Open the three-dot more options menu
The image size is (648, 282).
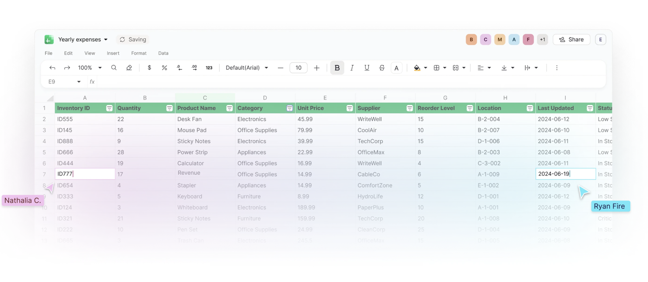click(x=557, y=68)
